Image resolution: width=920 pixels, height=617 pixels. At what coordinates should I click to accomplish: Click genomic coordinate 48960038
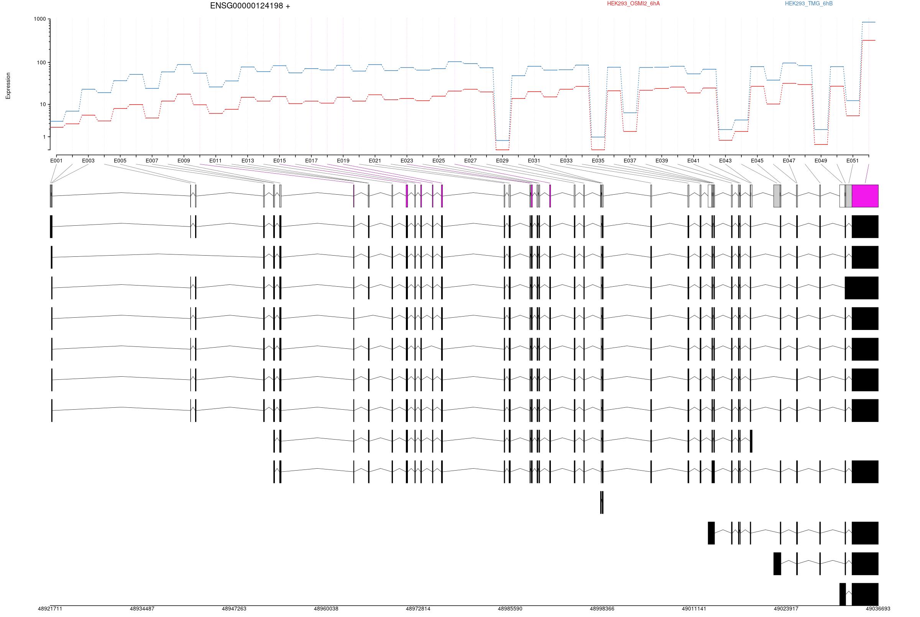coord(326,609)
